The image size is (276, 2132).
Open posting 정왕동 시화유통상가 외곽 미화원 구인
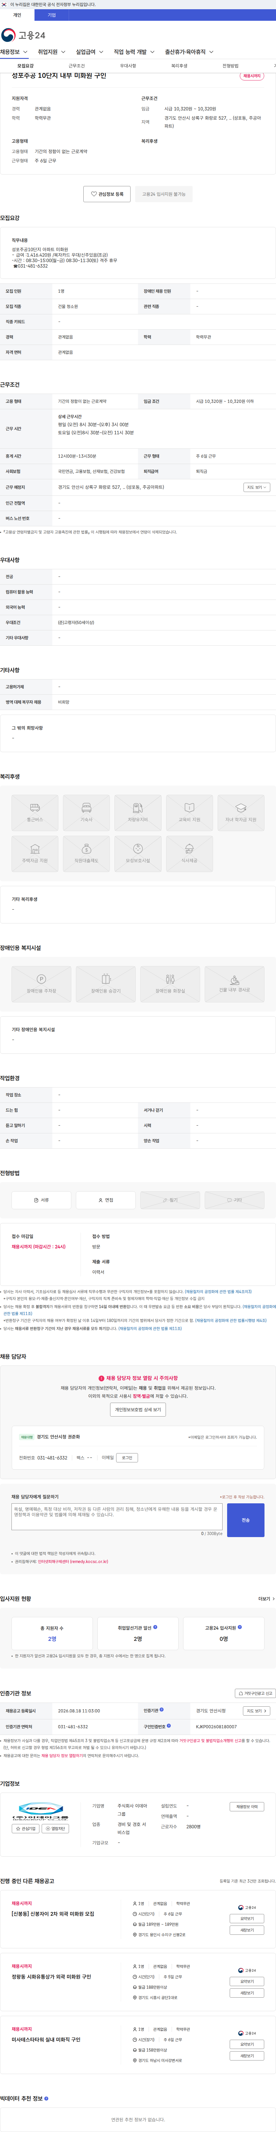click(x=51, y=1976)
